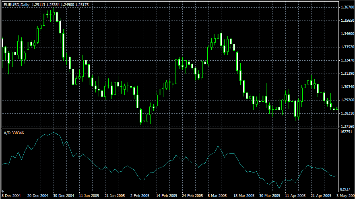
Task: Select the 1.35650 price level
Action: [x=347, y=21]
